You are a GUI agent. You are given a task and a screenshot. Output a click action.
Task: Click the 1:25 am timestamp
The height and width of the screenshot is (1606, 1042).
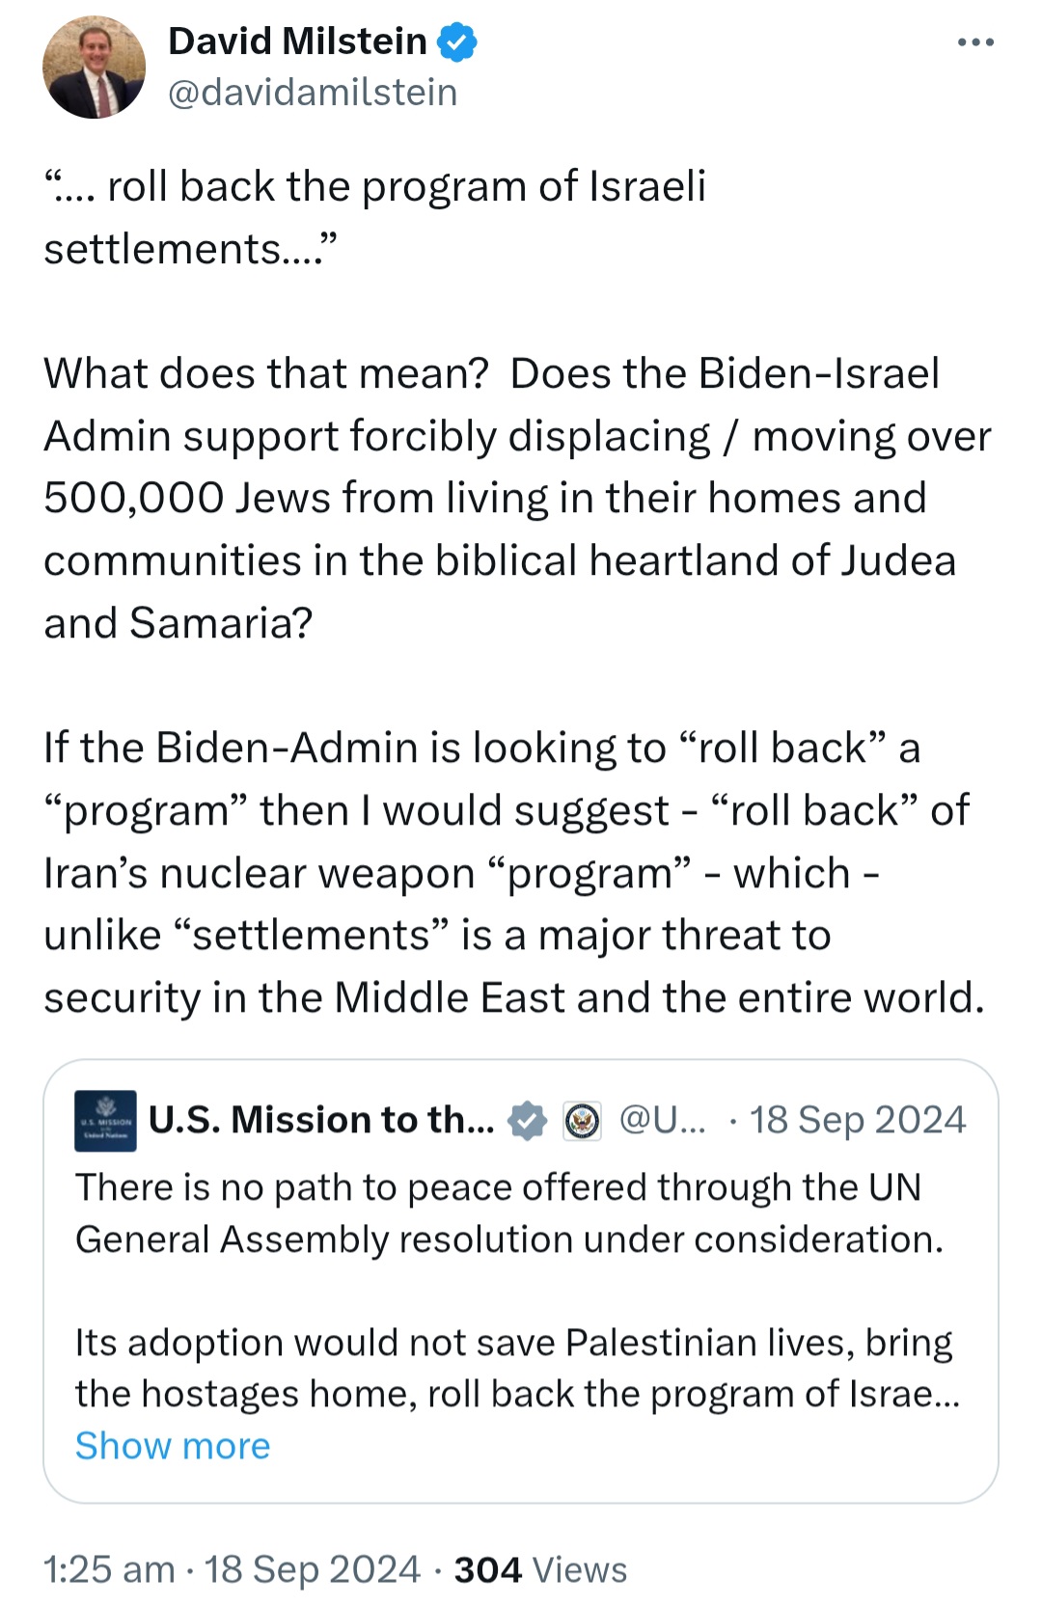[109, 1569]
